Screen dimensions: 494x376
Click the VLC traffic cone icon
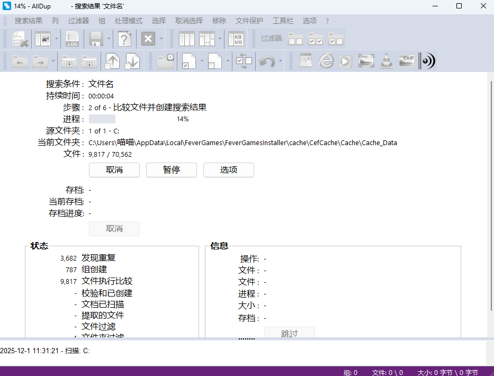(387, 61)
